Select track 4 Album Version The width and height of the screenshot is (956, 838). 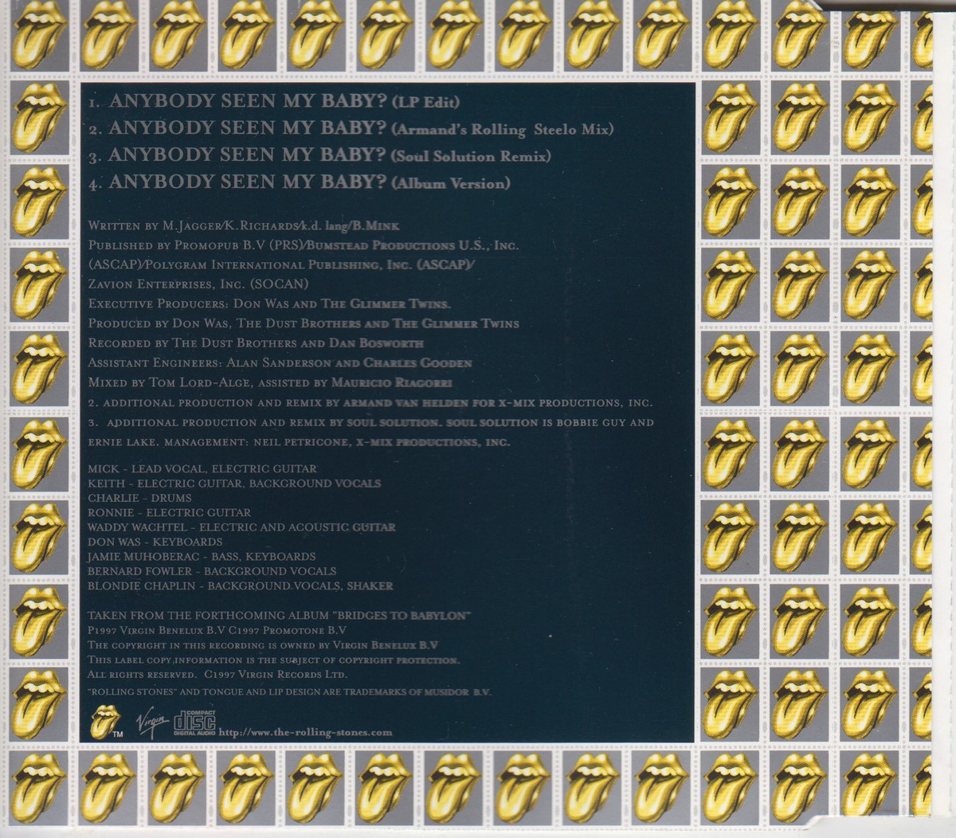pos(300,182)
